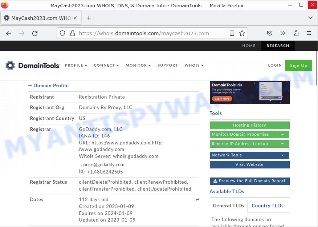The image size is (318, 227).
Task: Switch to the Country TLDs tab
Action: point(268,206)
